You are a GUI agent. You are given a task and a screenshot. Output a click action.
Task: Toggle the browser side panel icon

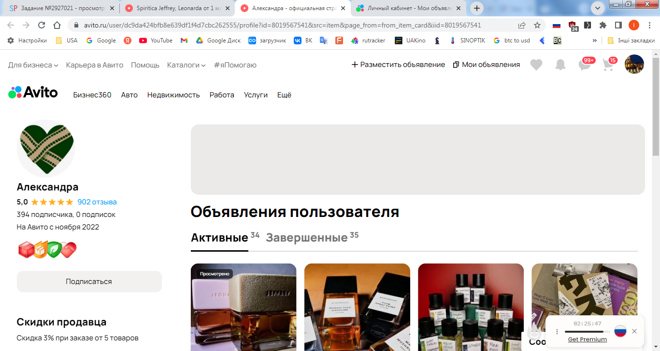[618, 25]
